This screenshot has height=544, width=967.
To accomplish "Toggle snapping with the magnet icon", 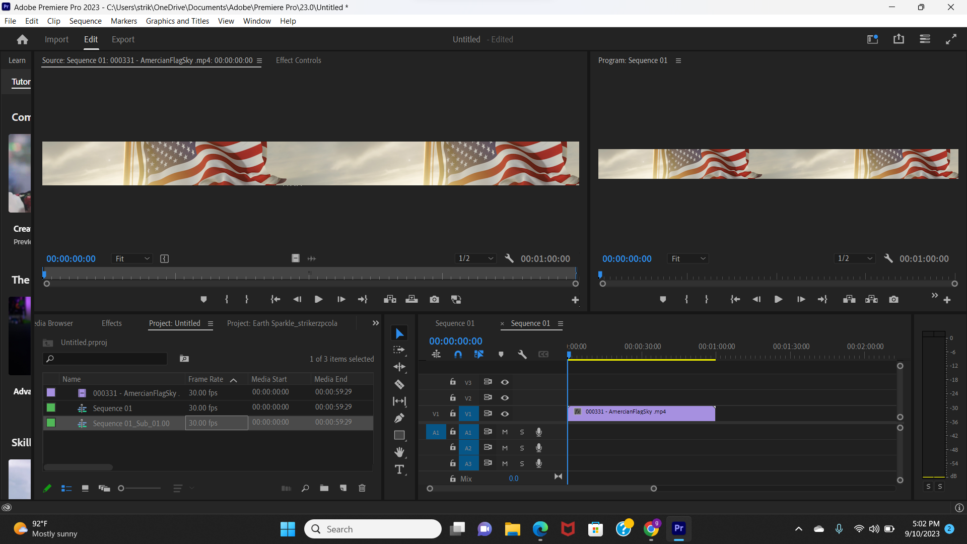I will coord(458,354).
